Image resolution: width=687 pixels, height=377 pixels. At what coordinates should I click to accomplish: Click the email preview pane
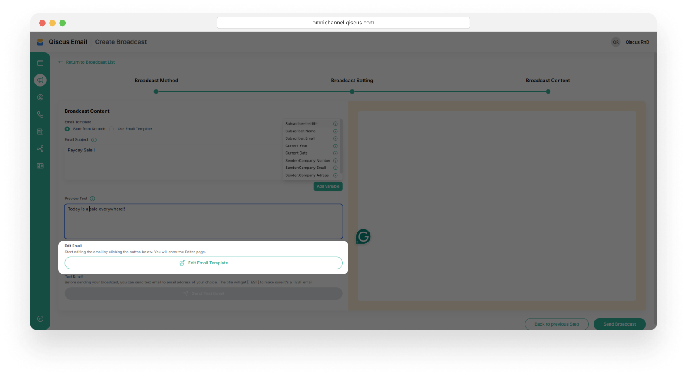tap(497, 206)
